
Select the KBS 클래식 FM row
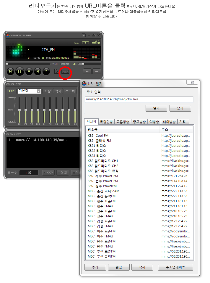point(139,141)
